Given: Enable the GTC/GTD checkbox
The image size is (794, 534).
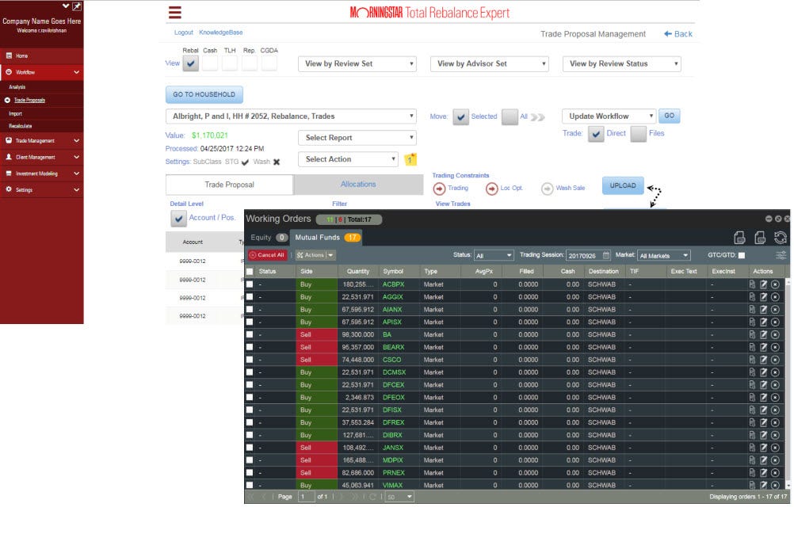Looking at the screenshot, I should (742, 256).
